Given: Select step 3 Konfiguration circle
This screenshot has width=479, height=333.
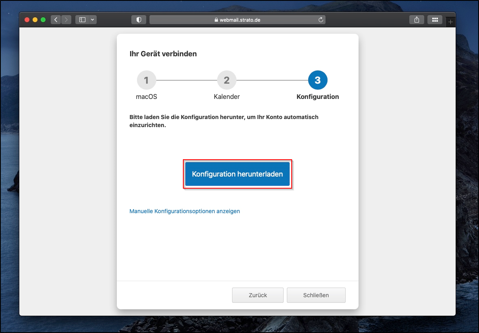Looking at the screenshot, I should 317,80.
